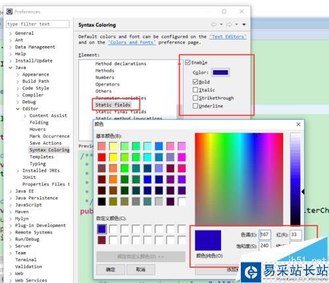
Task: Select Run/Debug preference category
Action: pyautogui.click(x=27, y=239)
